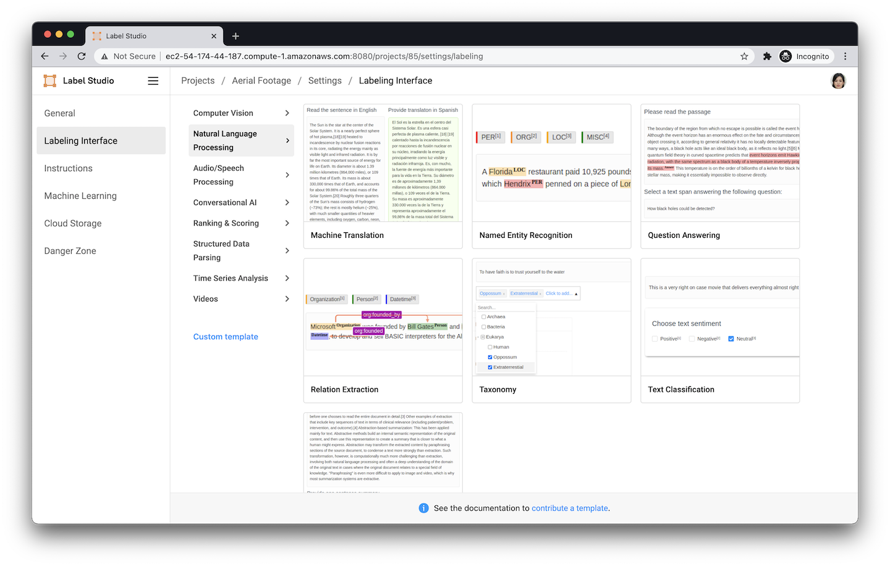Switch to Cloud Storage settings
The width and height of the screenshot is (890, 566).
pyautogui.click(x=73, y=224)
